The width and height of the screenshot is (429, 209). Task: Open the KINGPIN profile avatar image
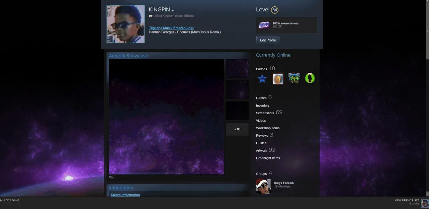click(x=125, y=24)
